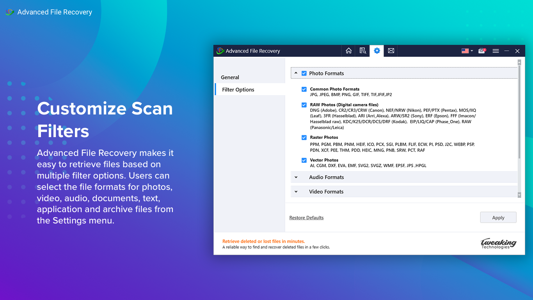This screenshot has width=533, height=300.
Task: Open the toolkit icon with notification badge
Action: point(481,51)
